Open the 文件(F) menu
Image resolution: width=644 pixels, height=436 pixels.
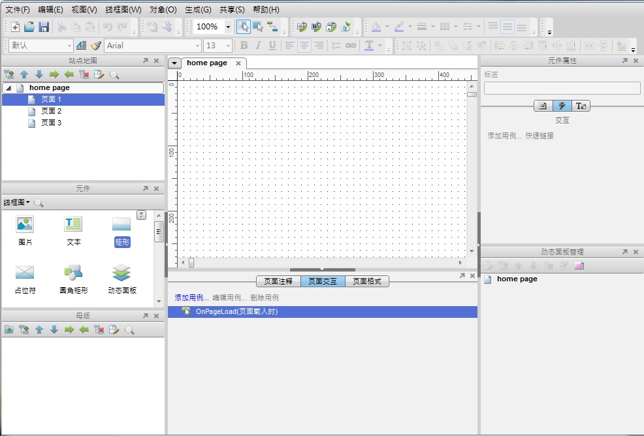coord(17,9)
